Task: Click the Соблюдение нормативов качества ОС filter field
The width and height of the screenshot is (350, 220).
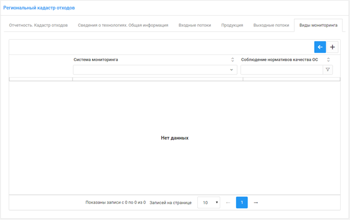Action: (281, 70)
